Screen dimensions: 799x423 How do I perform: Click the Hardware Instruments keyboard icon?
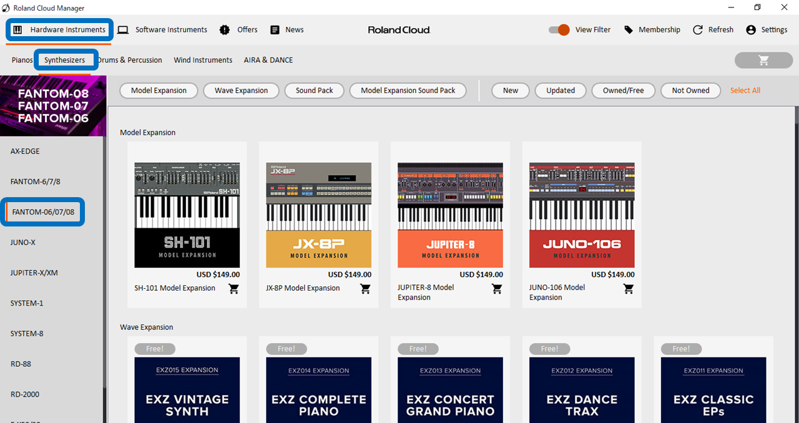pyautogui.click(x=18, y=30)
